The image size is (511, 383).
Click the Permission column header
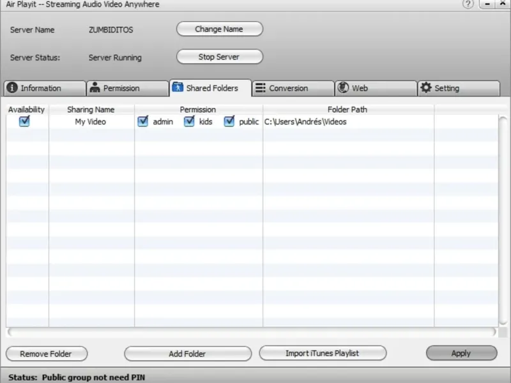coord(198,109)
